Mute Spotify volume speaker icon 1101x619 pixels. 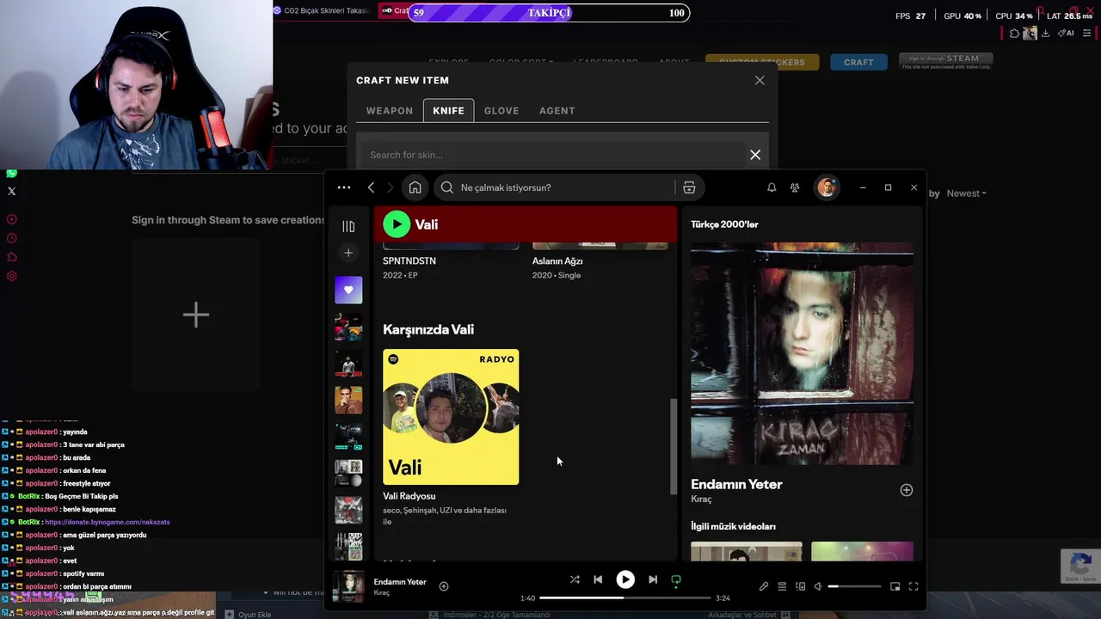[x=818, y=586]
